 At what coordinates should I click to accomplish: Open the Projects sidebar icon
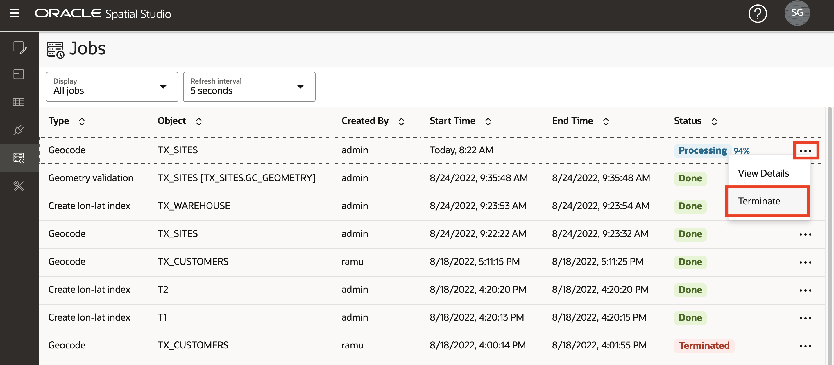pyautogui.click(x=19, y=74)
